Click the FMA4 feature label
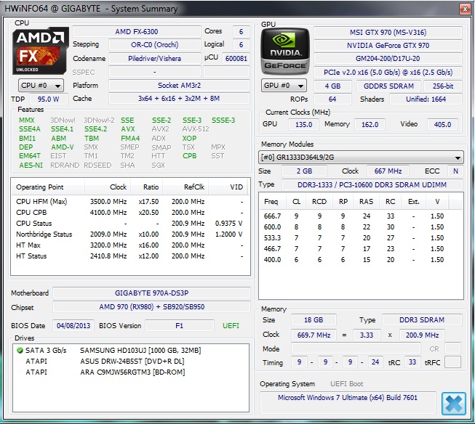Image resolution: width=475 pixels, height=424 pixels. (130, 138)
